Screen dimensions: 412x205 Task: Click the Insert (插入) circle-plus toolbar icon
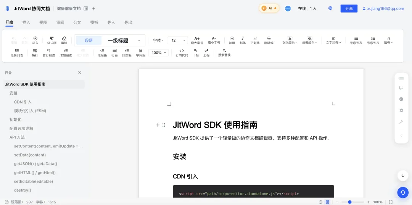[x=35, y=40]
